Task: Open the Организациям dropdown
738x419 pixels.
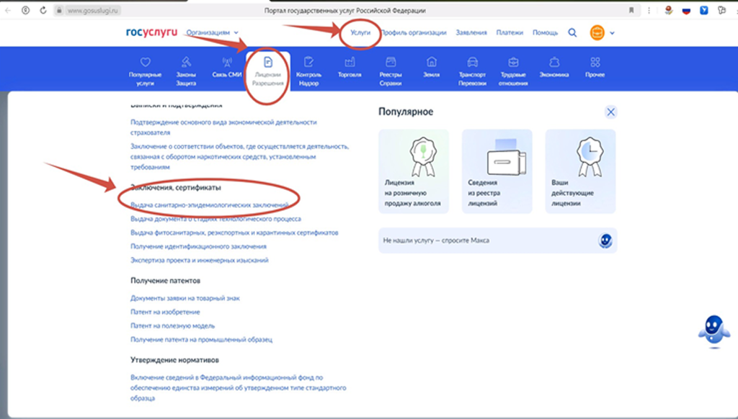Action: click(208, 32)
